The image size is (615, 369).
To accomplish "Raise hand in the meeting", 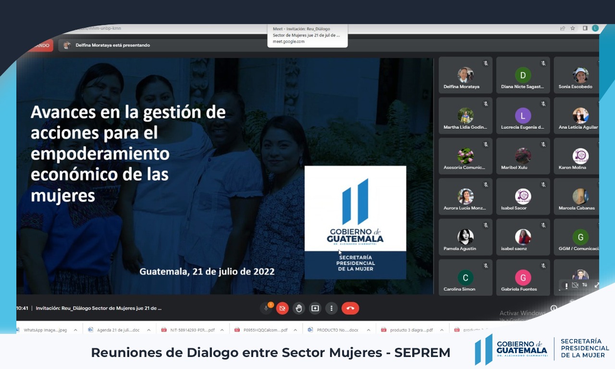I will coord(299,308).
